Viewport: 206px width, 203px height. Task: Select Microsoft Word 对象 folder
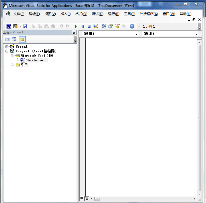click(x=37, y=56)
